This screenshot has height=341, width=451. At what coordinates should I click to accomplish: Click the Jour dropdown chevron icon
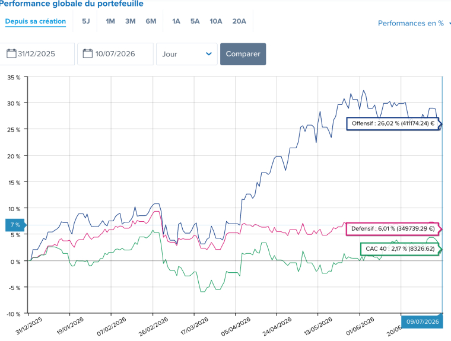(209, 54)
